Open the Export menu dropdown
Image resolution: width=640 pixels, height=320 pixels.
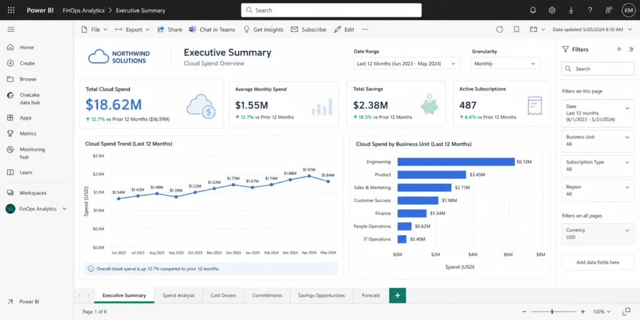(132, 29)
